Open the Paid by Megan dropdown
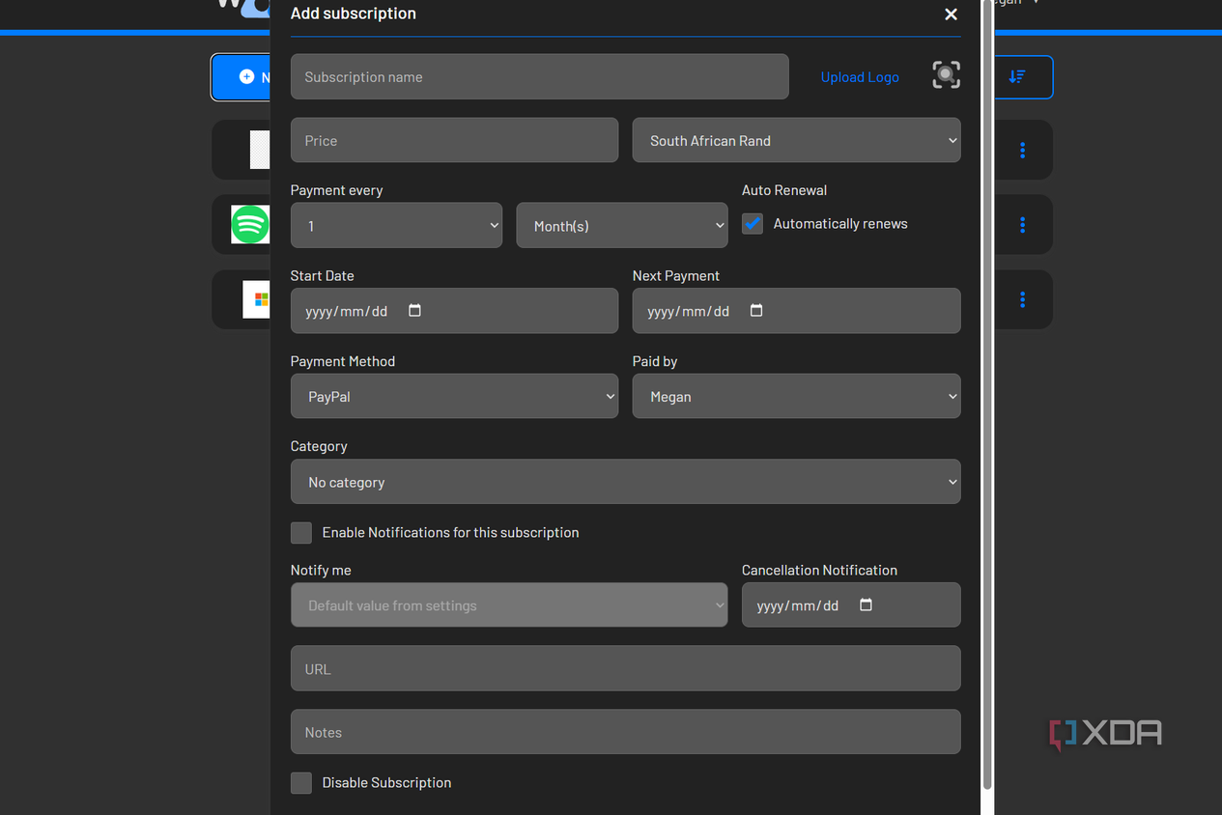Viewport: 1222px width, 815px height. [796, 396]
